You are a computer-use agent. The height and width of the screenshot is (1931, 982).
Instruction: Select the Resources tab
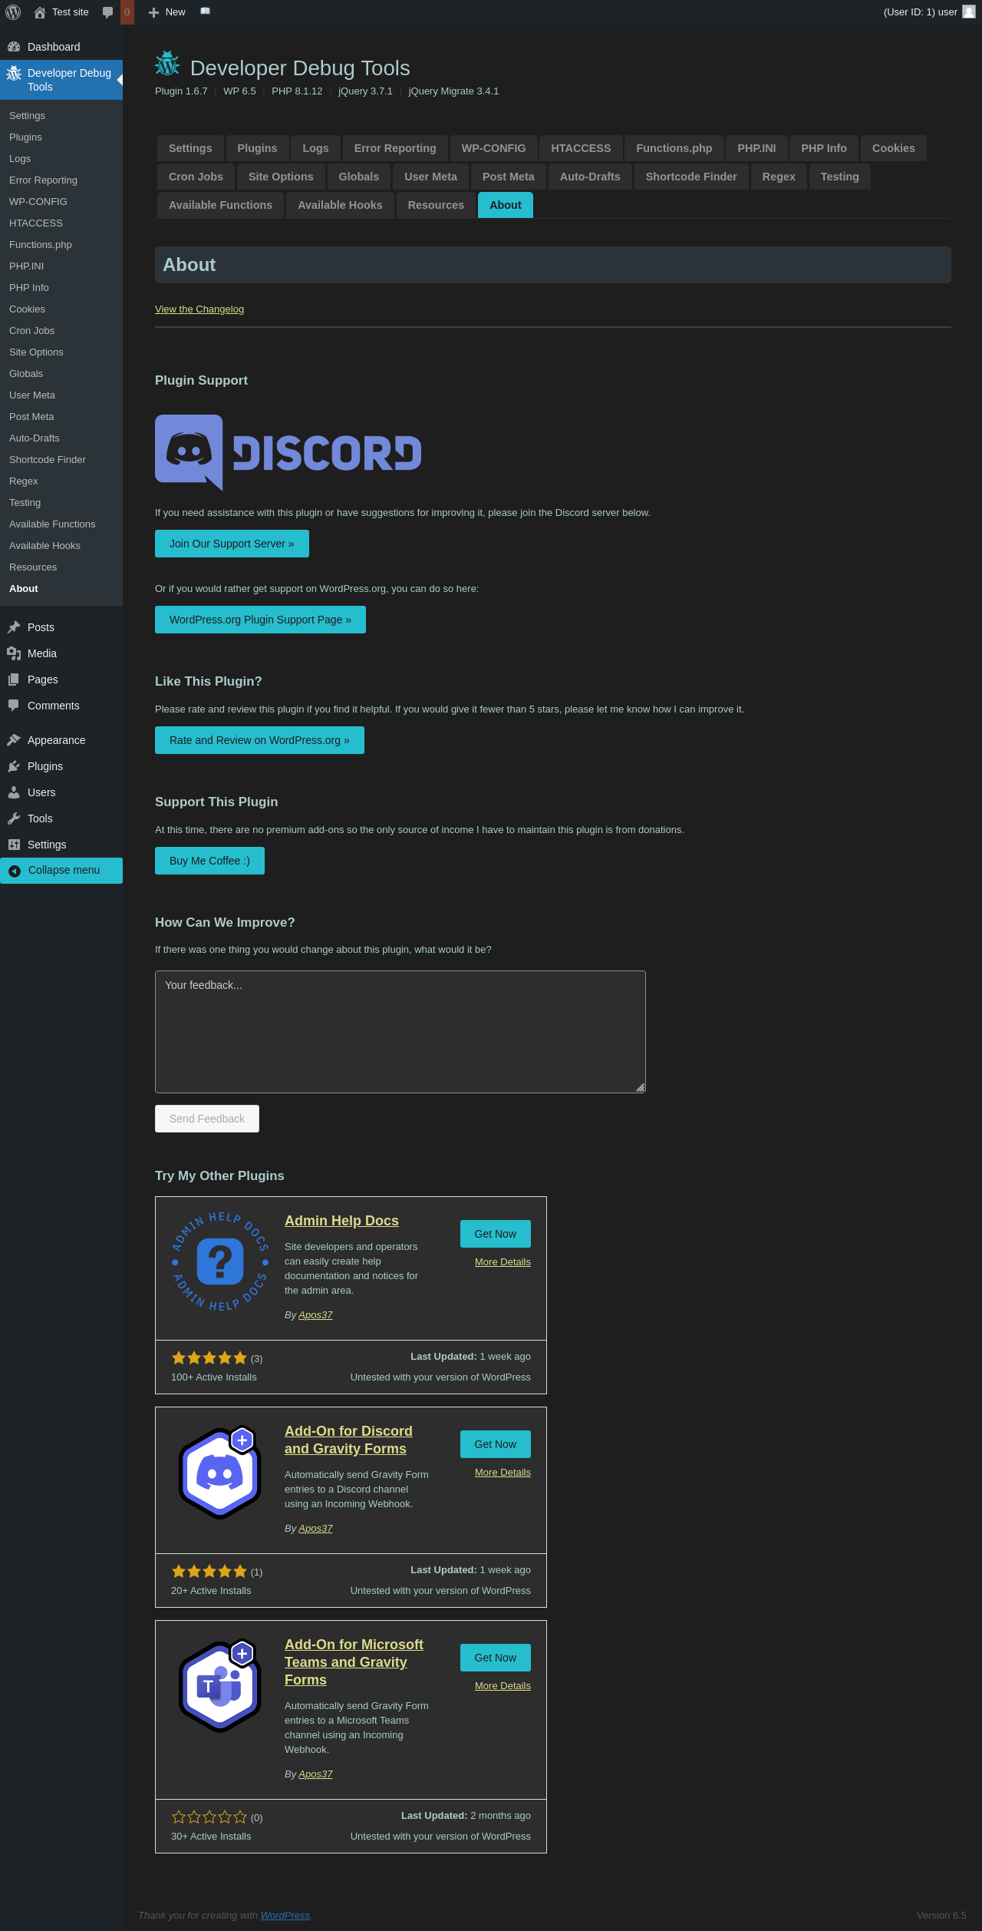tap(436, 205)
